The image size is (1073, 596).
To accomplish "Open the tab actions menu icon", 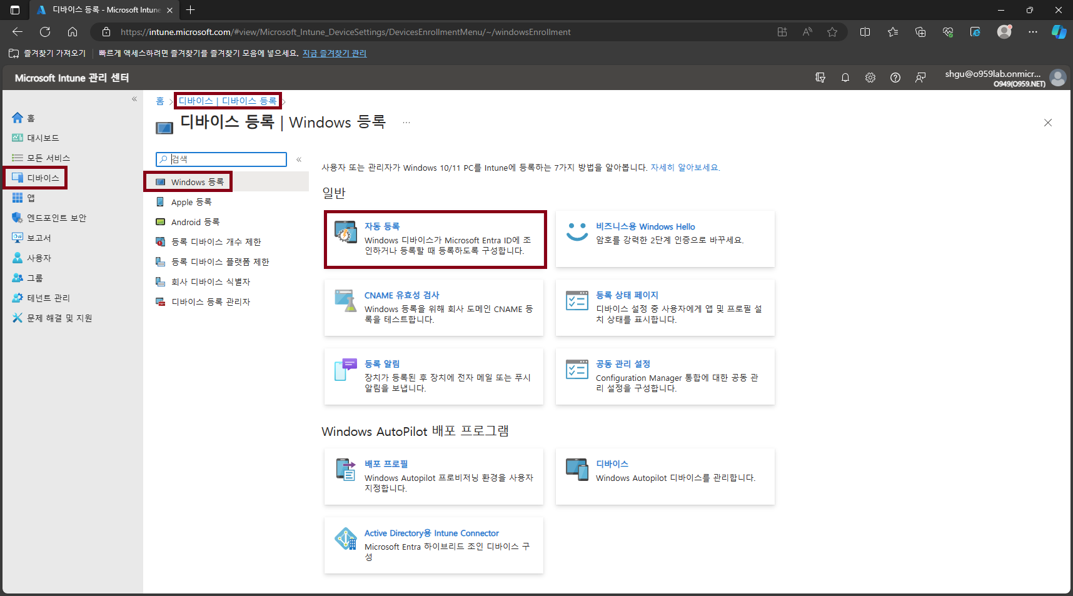I will click(15, 10).
